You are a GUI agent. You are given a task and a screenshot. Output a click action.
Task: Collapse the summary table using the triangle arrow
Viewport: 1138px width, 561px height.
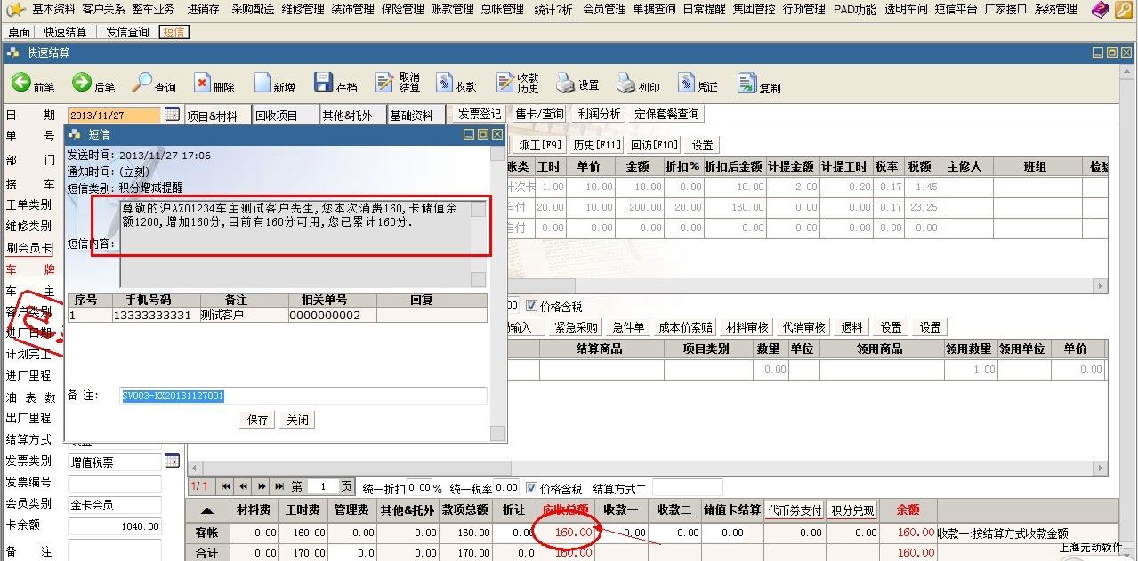(x=206, y=510)
